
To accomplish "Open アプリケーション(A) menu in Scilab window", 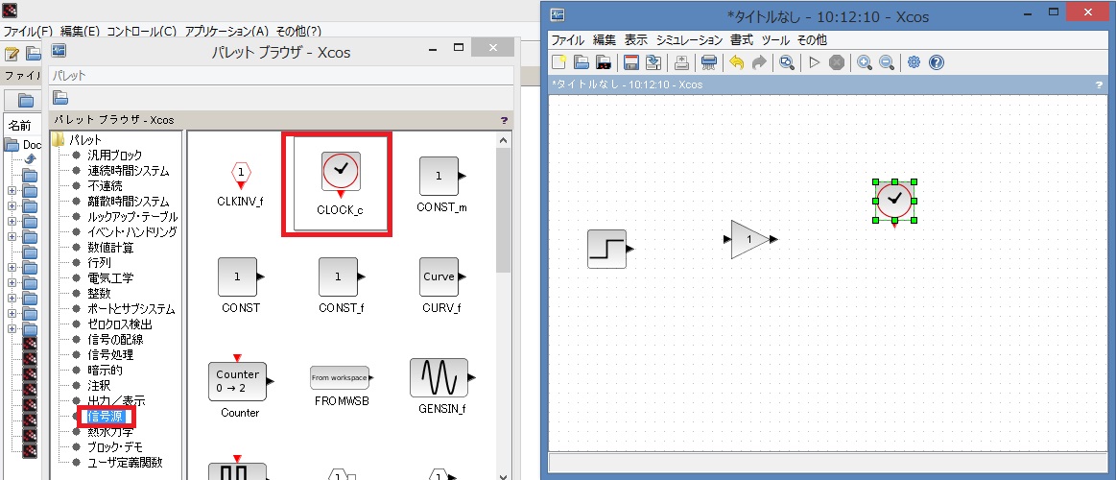I will (227, 32).
